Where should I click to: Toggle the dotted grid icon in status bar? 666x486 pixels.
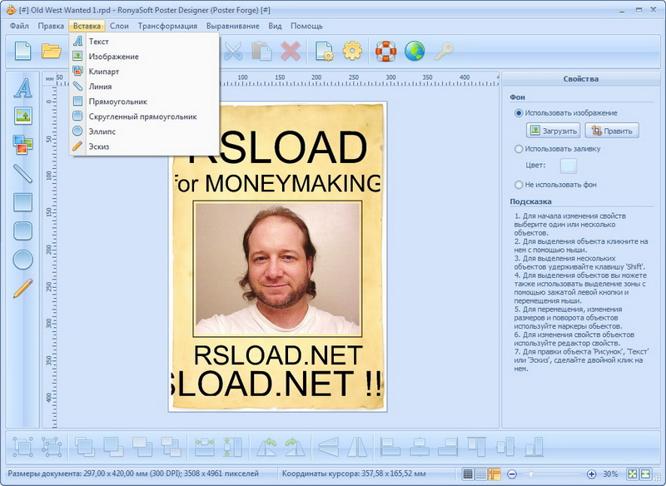[x=481, y=474]
